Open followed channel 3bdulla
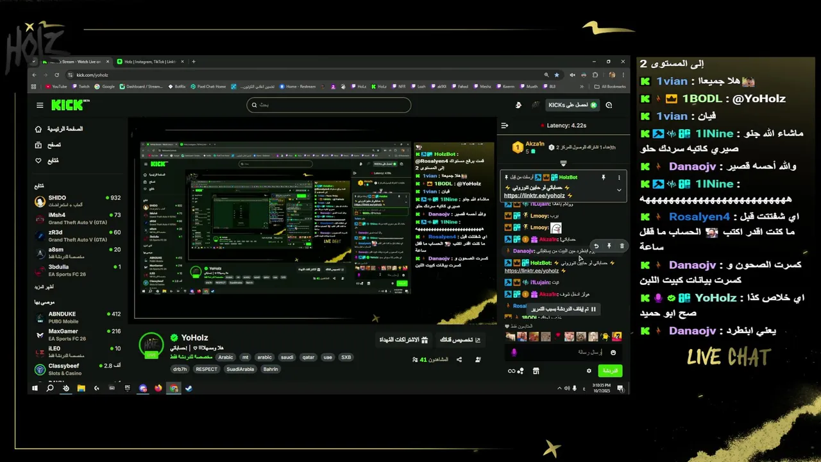 click(x=78, y=270)
